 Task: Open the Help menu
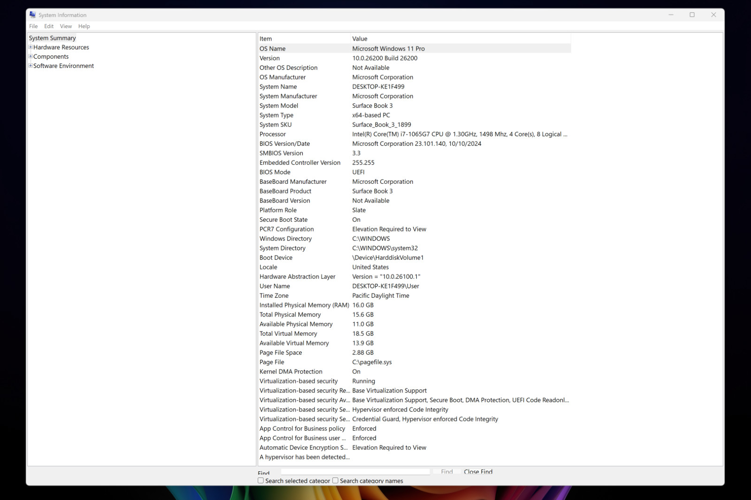pyautogui.click(x=84, y=26)
